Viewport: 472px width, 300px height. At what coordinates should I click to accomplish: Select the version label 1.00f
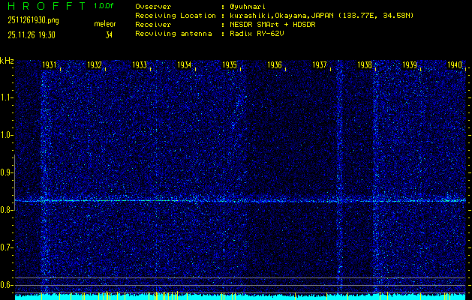click(x=104, y=6)
